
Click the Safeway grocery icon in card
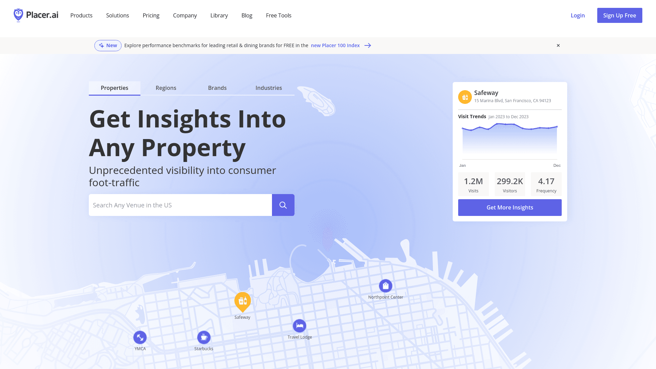coord(465,97)
